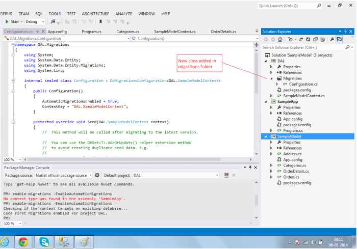The width and height of the screenshot is (357, 249).
Task: Open Properties wrench in Solution Explorer toolbar
Action: (333, 39)
